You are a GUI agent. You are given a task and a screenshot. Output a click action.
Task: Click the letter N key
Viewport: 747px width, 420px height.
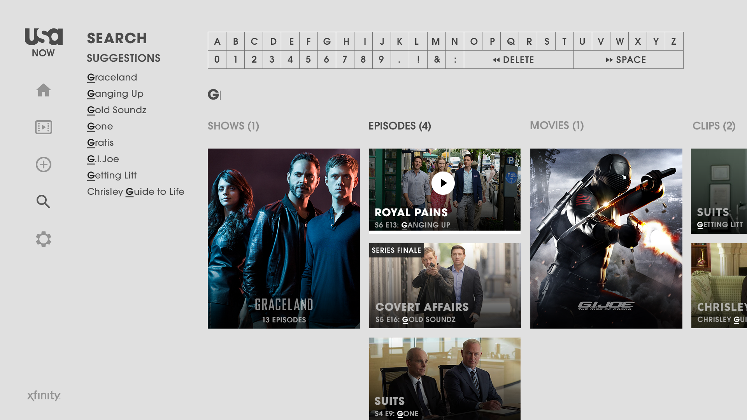[455, 41]
